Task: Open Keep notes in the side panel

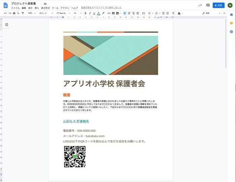Action: (x=231, y=23)
